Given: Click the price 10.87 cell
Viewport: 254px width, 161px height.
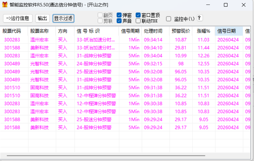Looking at the screenshot, I should pyautogui.click(x=181, y=40).
